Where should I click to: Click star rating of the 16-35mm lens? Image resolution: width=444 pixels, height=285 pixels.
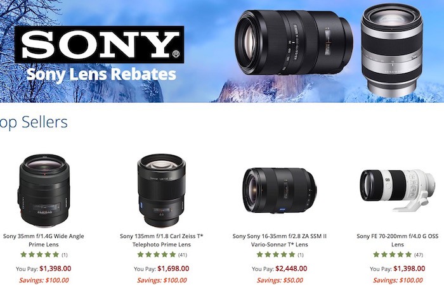[280, 255]
